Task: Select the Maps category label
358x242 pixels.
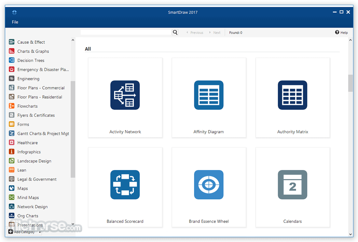Action: click(x=22, y=188)
